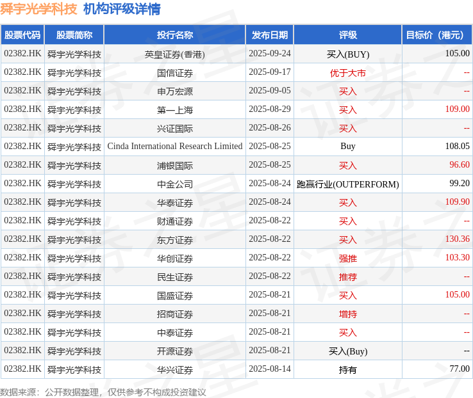Image resolution: width=473 pixels, height=398 pixels.
Task: Click the 强推 rating cell
Action: [x=348, y=259]
